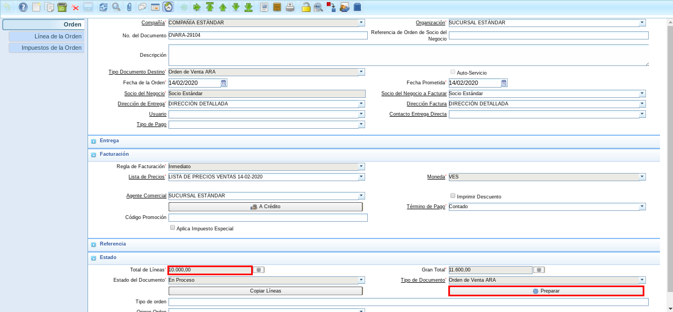Click the Preparar button

546,291
